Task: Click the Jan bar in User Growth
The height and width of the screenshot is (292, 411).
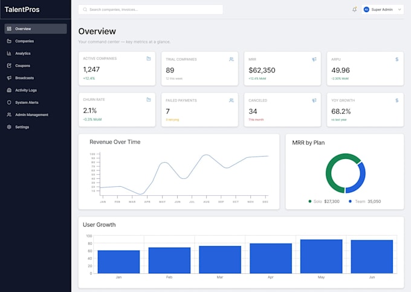Action: pos(118,262)
